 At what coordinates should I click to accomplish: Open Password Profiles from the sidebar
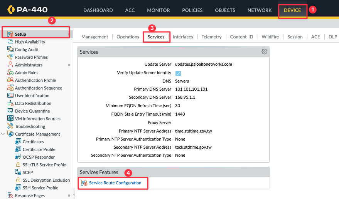point(31,57)
